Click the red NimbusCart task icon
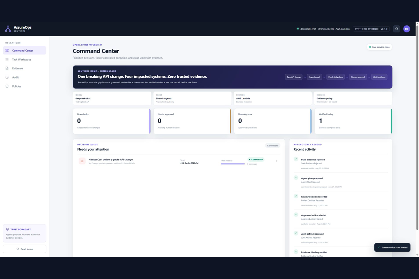419x279 pixels. tap(82, 161)
